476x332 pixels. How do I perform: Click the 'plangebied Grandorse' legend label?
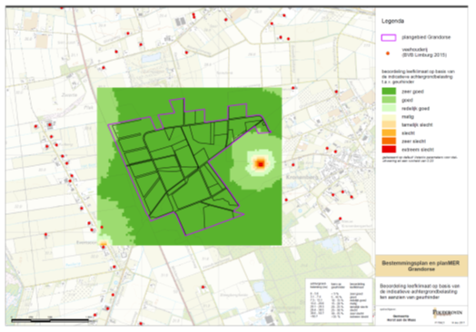(426, 37)
